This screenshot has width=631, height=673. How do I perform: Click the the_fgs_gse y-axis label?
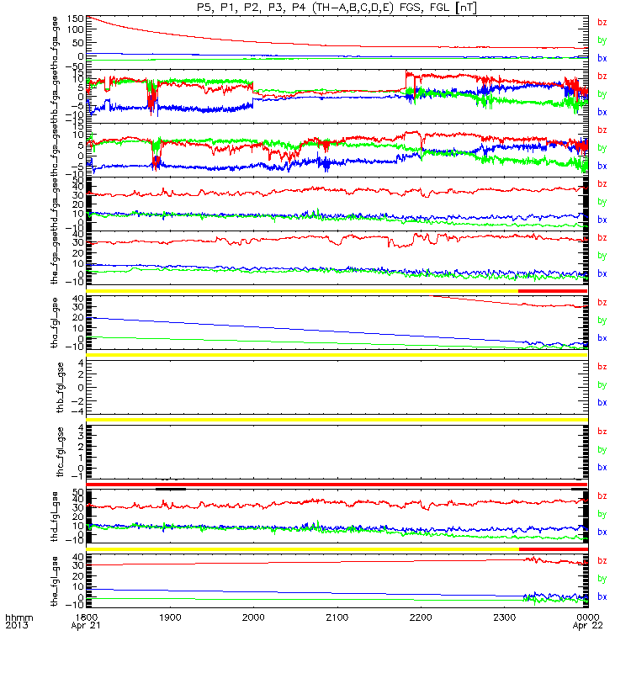pyautogui.click(x=55, y=258)
